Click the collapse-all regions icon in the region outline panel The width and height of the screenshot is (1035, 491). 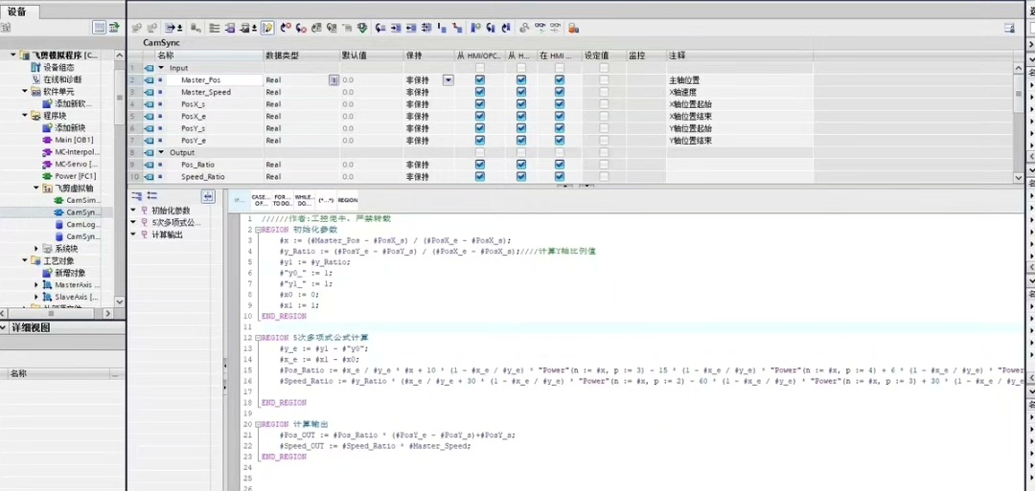151,196
